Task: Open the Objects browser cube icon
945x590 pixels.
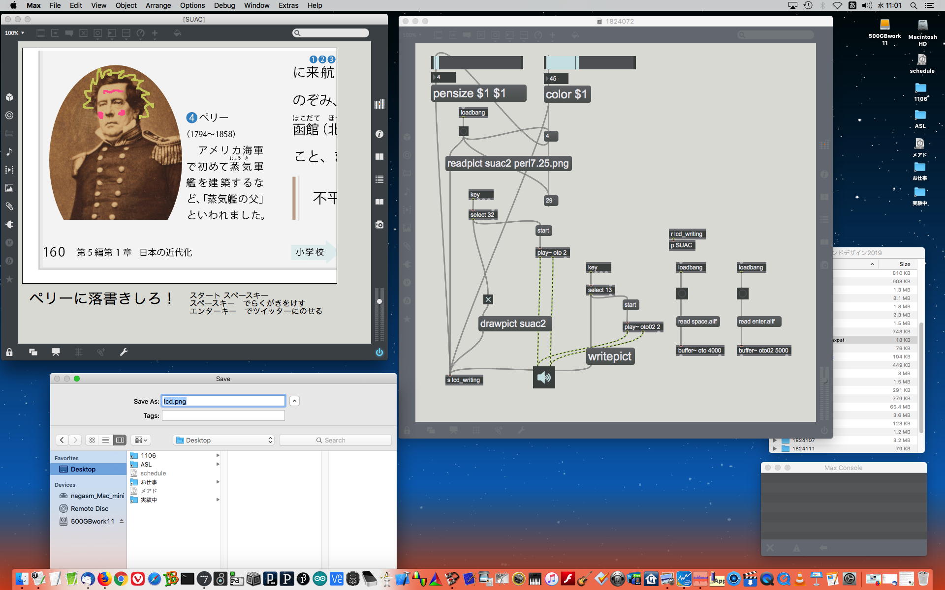Action: [9, 97]
